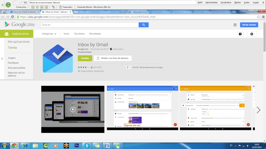Open the blue Inbox screenshot thumbnail

pos(142,108)
